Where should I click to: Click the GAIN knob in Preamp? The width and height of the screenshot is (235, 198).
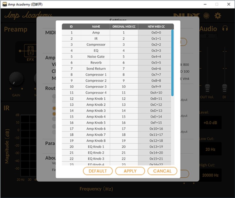[16, 79]
